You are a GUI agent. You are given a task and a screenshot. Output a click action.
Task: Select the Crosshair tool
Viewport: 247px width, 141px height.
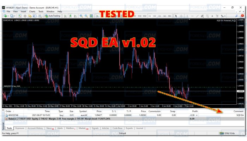click(x=181, y=16)
